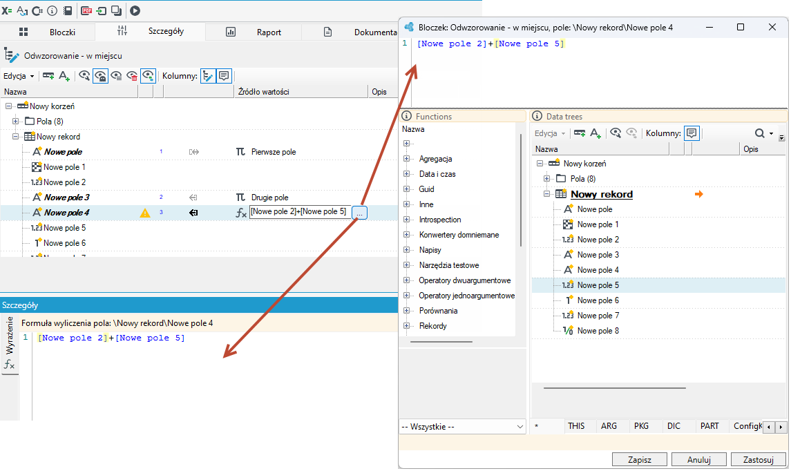Click the eye-with-wrench icon in the main toolbar
The image size is (791, 471).
(84, 76)
